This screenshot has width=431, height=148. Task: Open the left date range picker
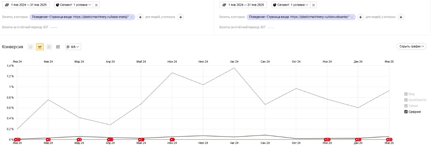point(26,5)
